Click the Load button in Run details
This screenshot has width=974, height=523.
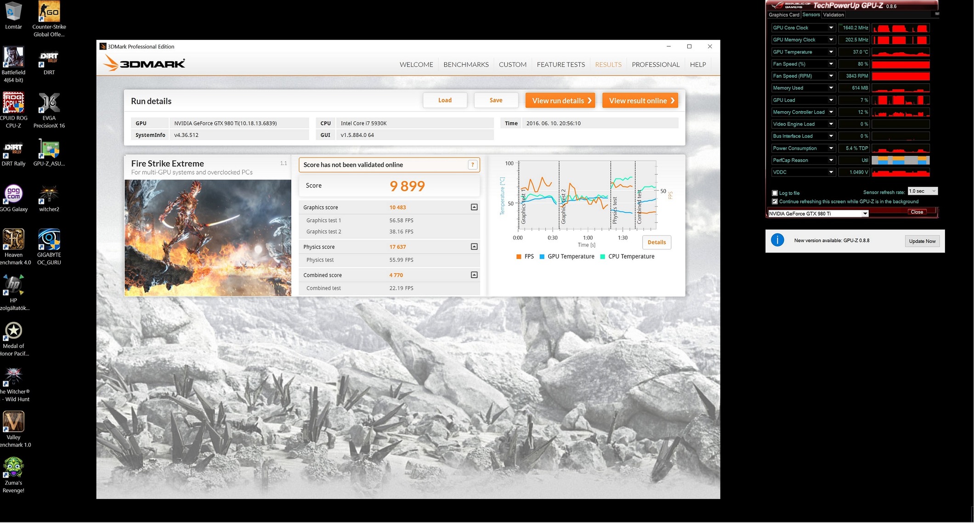[445, 100]
